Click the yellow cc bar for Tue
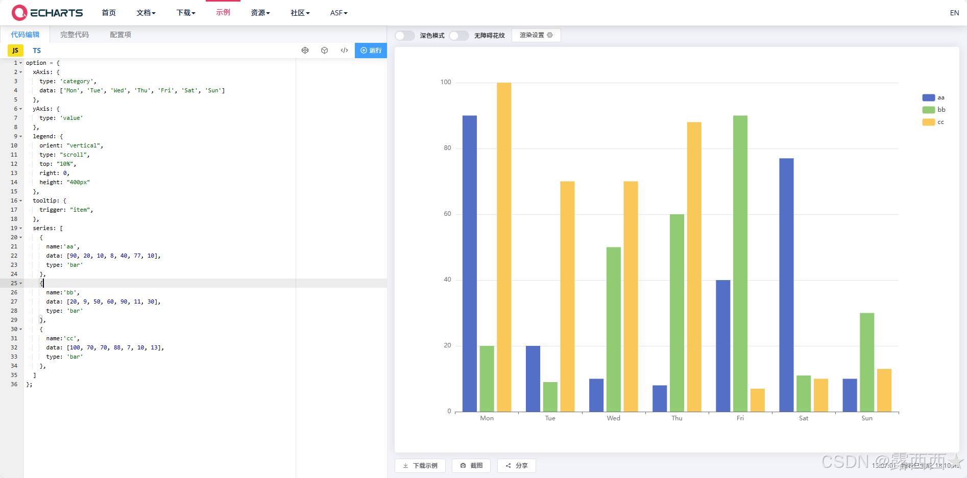Viewport: 967px width, 478px height. point(567,296)
